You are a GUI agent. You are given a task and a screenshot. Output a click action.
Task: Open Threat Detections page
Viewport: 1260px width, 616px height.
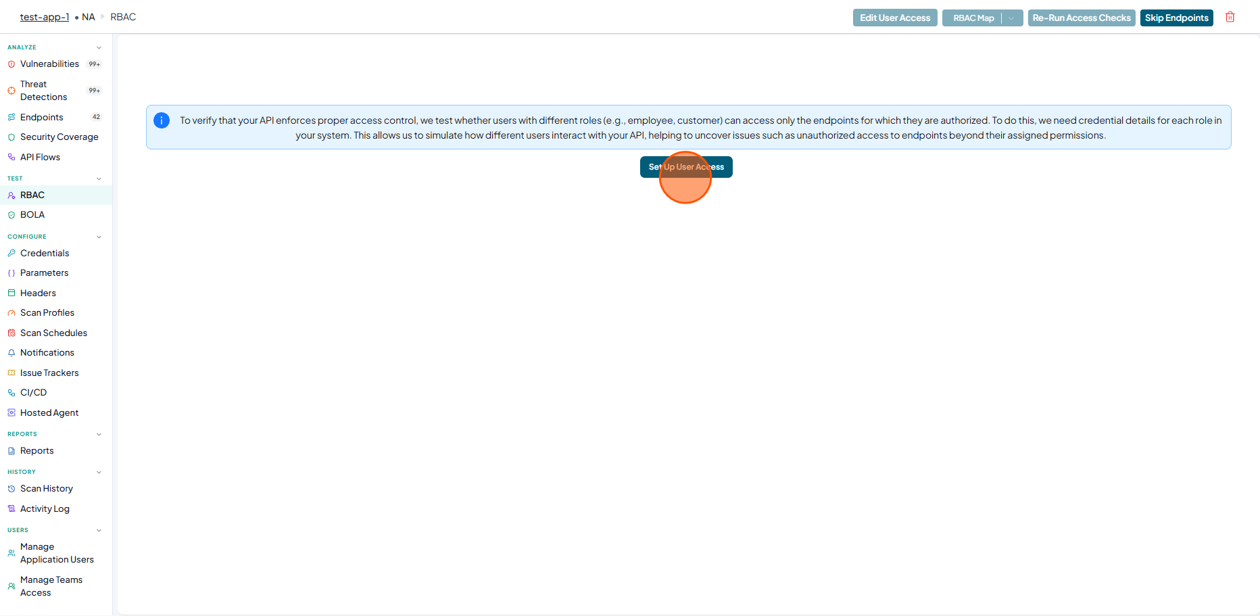point(43,91)
